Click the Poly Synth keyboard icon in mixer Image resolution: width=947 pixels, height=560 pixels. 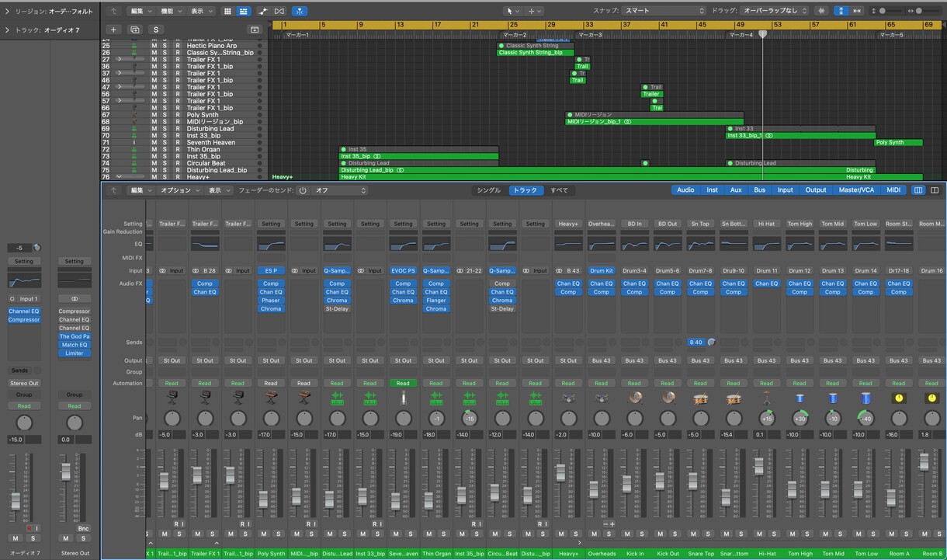pyautogui.click(x=271, y=398)
